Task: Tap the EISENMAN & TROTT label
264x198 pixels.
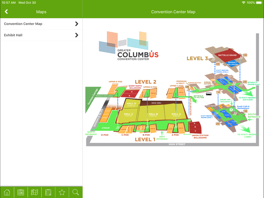Action: pos(181,82)
